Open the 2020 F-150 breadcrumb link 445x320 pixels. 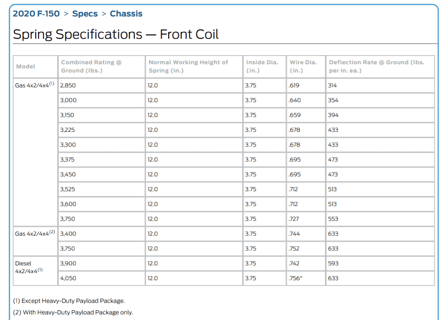tap(36, 14)
